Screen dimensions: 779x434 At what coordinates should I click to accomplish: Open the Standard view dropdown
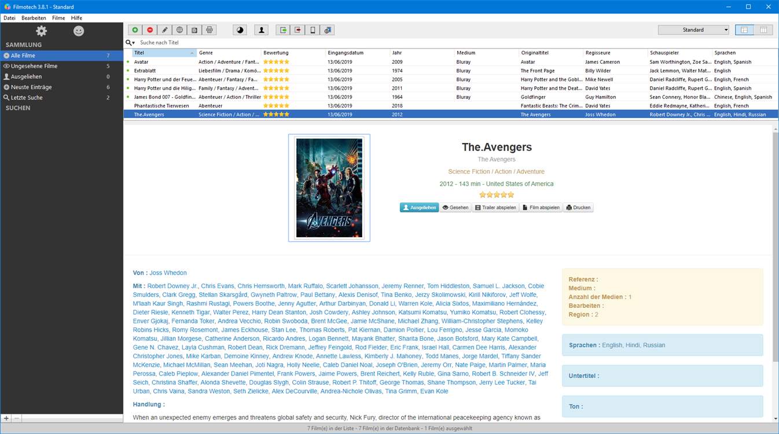click(693, 30)
